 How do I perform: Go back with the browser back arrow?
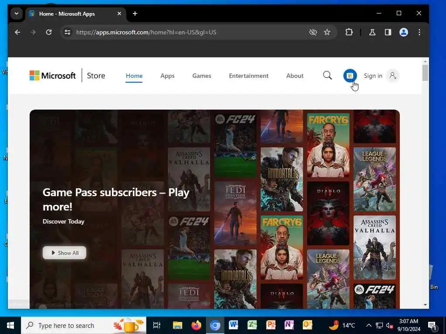tap(17, 32)
